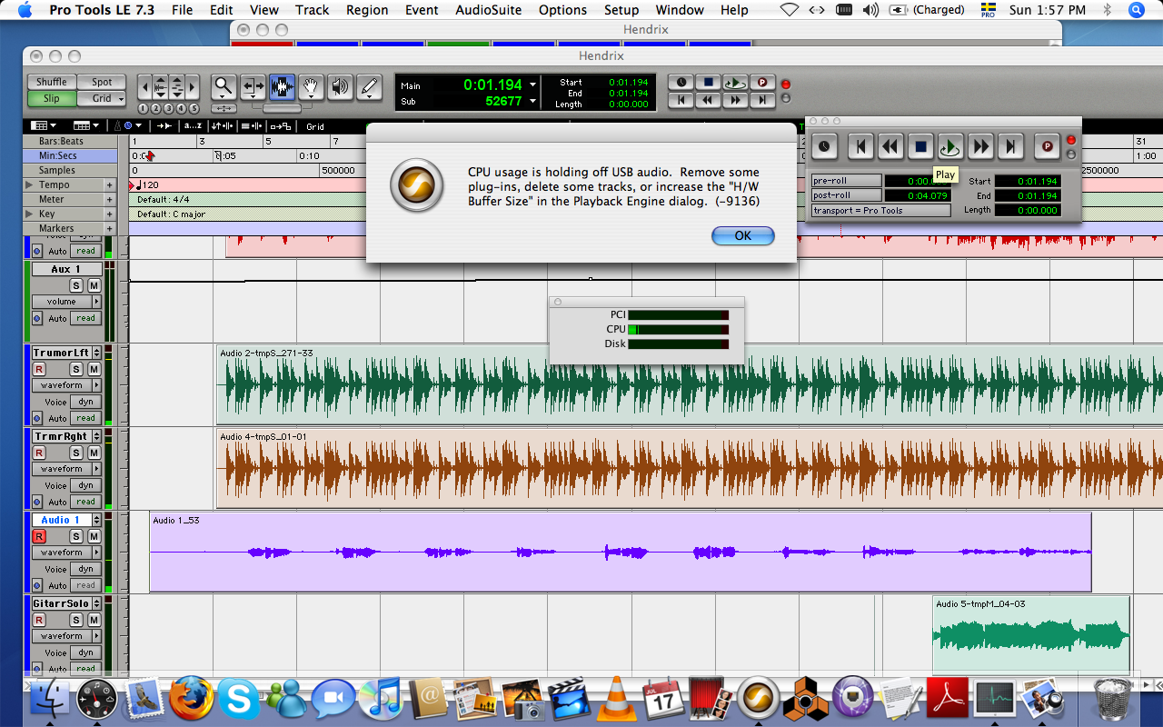Open the Setup menu
Image resolution: width=1163 pixels, height=727 pixels.
coord(621,10)
